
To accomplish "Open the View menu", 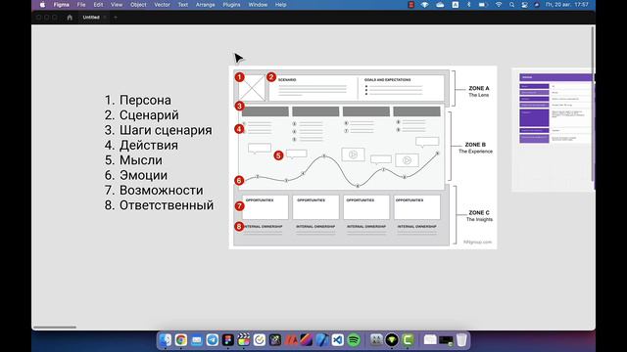I will coord(117,5).
